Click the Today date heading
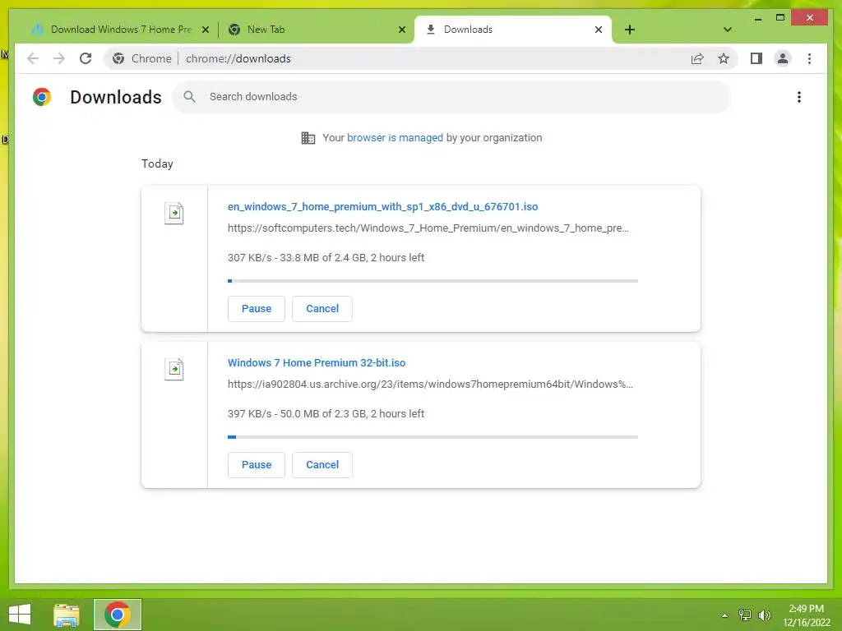 pyautogui.click(x=157, y=164)
